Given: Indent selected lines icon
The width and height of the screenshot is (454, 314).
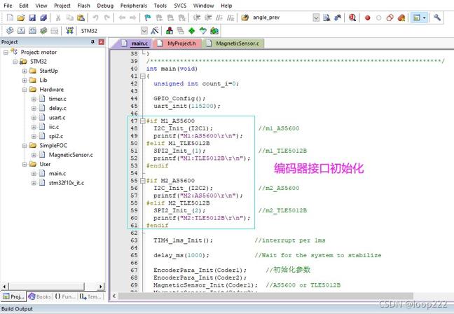Looking at the screenshot, I should 197,18.
